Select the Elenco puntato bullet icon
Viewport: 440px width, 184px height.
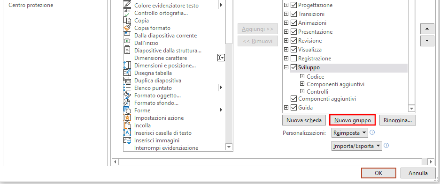coord(127,88)
